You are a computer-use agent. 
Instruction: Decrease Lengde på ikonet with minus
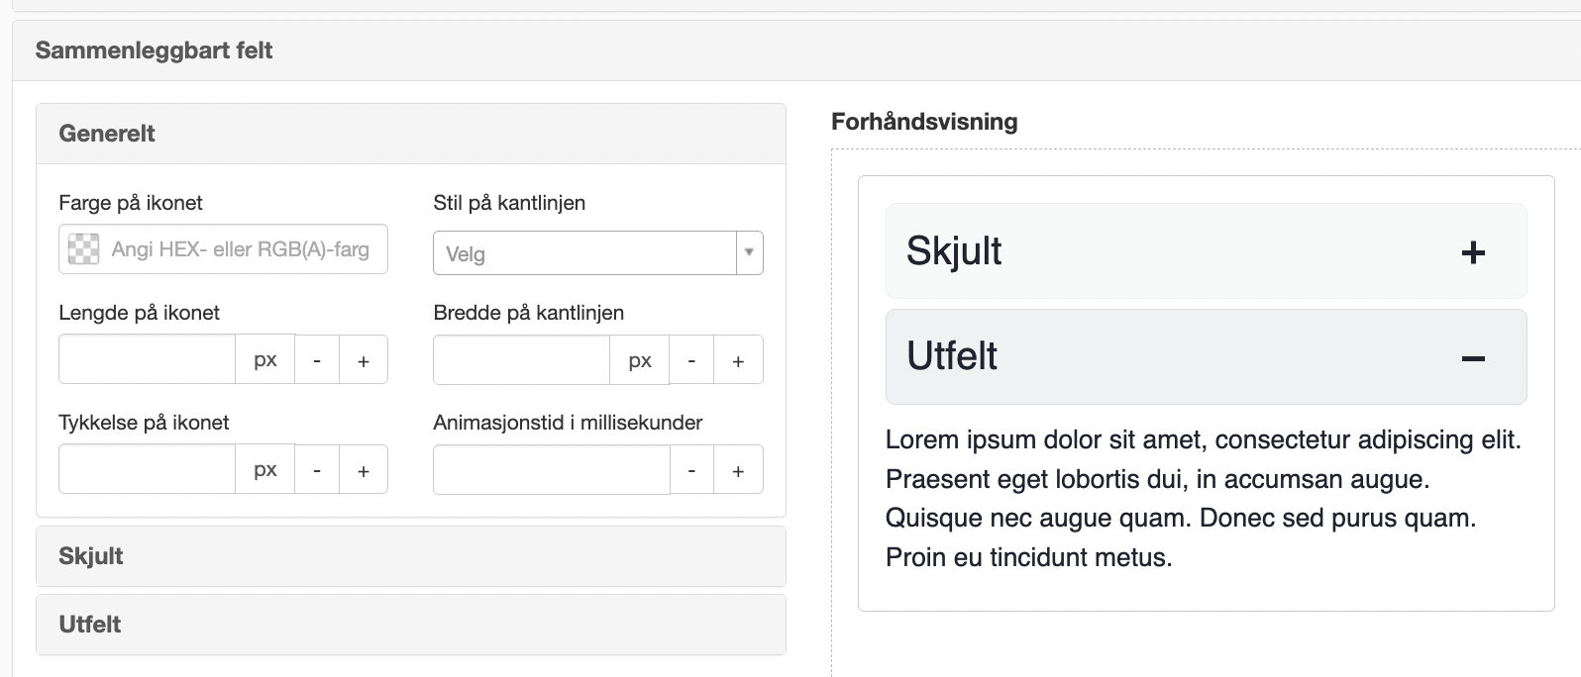pyautogui.click(x=317, y=360)
